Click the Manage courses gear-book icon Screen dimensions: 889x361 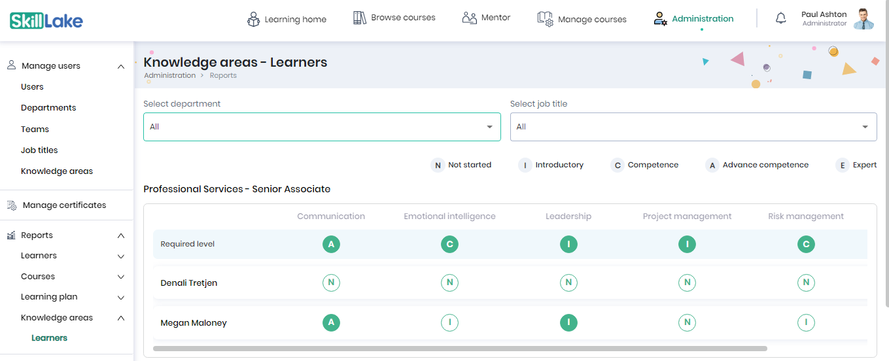pyautogui.click(x=545, y=18)
